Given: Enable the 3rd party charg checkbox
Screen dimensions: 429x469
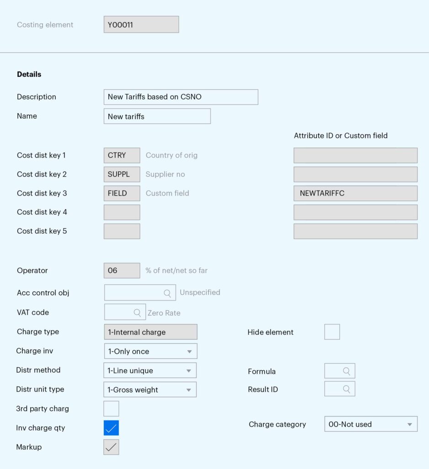Looking at the screenshot, I should coord(111,409).
